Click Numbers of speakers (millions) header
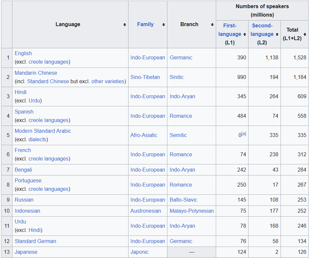The width and height of the screenshot is (309, 258). (262, 11)
